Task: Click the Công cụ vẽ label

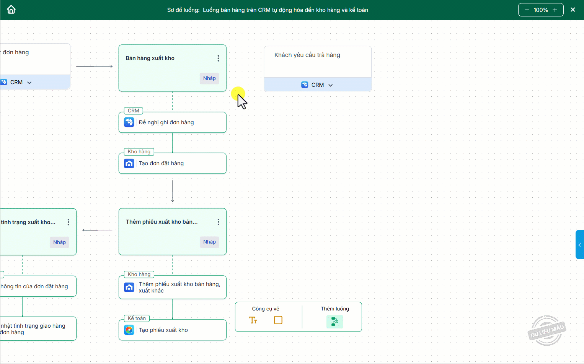Action: tap(266, 309)
